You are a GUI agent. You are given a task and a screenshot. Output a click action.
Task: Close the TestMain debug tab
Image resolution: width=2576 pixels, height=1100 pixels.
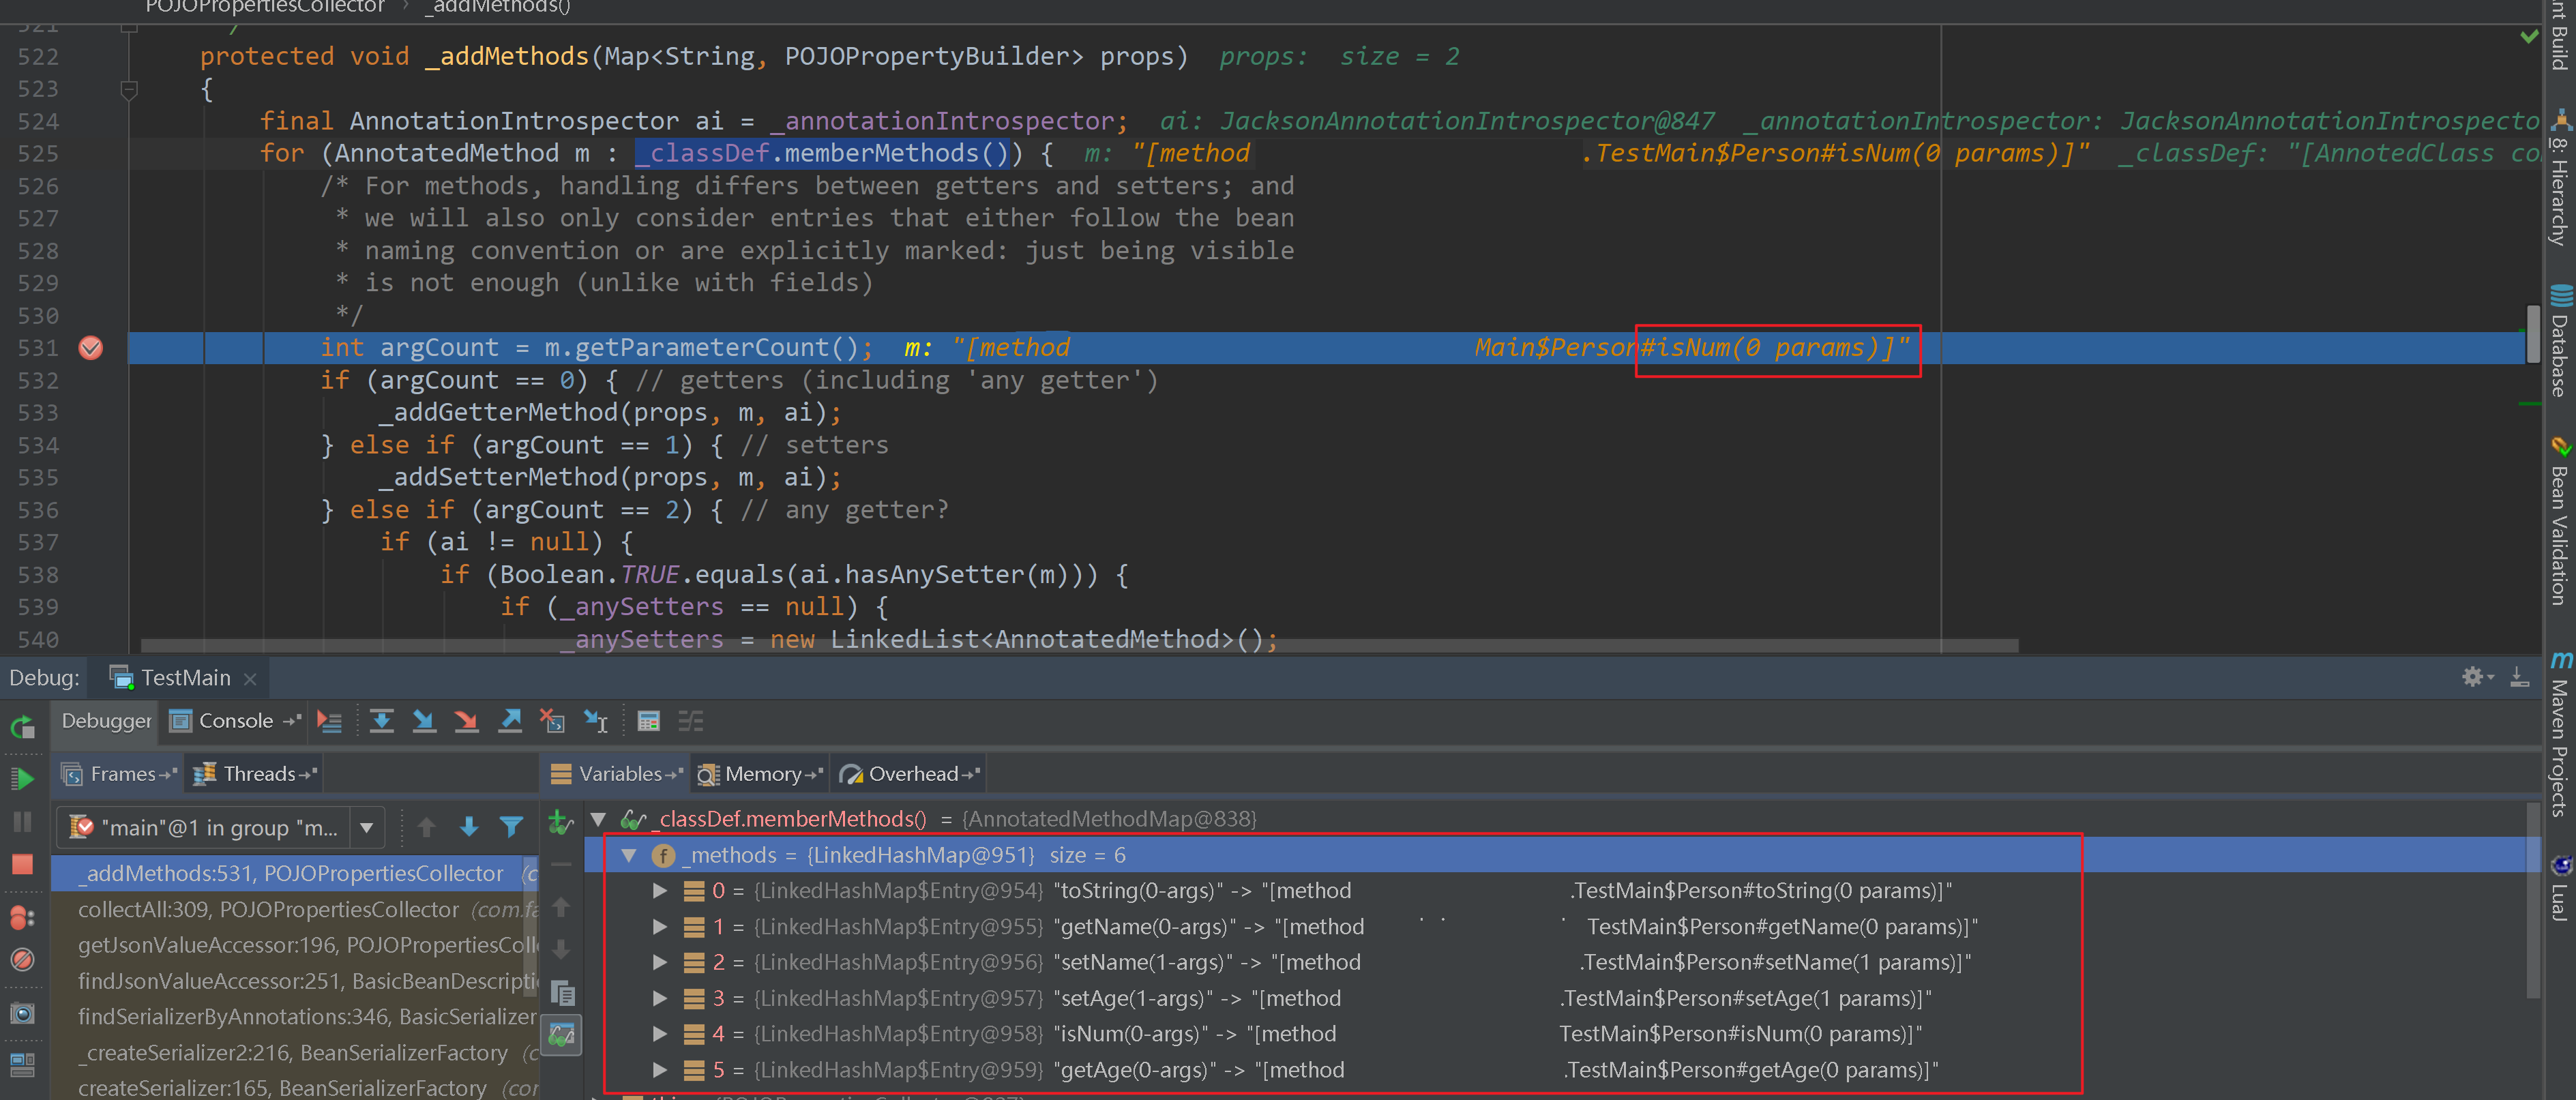click(250, 679)
